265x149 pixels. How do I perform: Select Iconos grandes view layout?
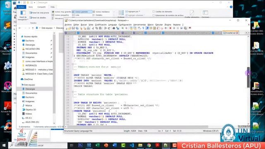82,12
